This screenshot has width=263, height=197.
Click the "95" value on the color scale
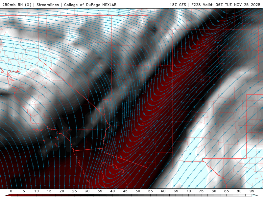pyautogui.click(x=252, y=191)
